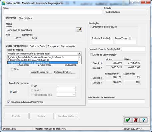Confirm with the green checkmark button
The image size is (152, 132).
pos(128,120)
